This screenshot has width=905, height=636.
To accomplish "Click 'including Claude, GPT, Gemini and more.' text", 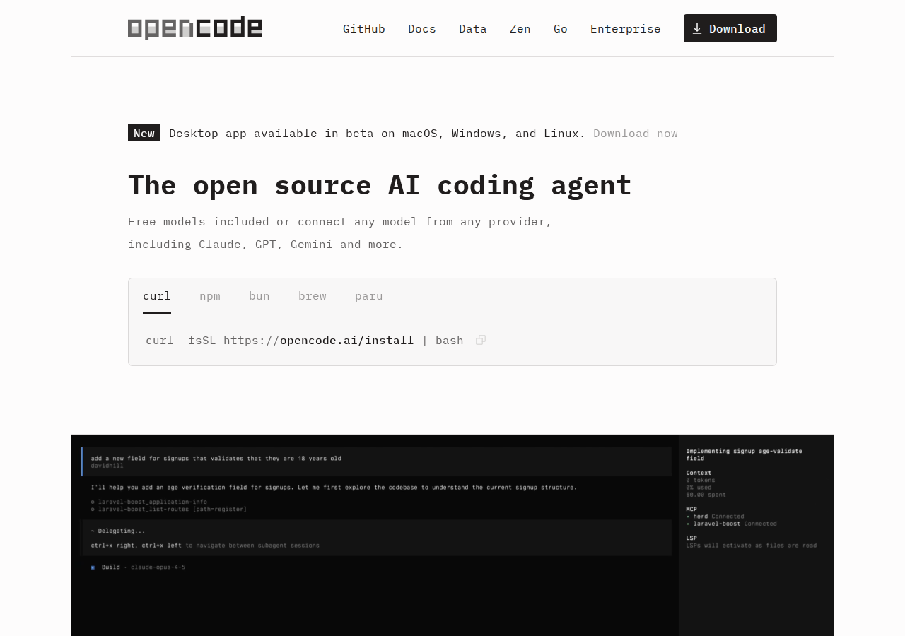I will pyautogui.click(x=266, y=245).
